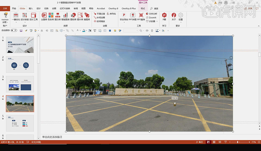Expand the 一键优化 dropdown menu
This screenshot has height=151, width=261.
click(x=16, y=22)
